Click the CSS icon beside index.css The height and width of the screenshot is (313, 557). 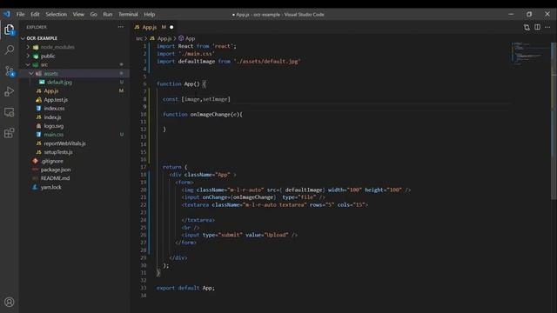[x=38, y=108]
